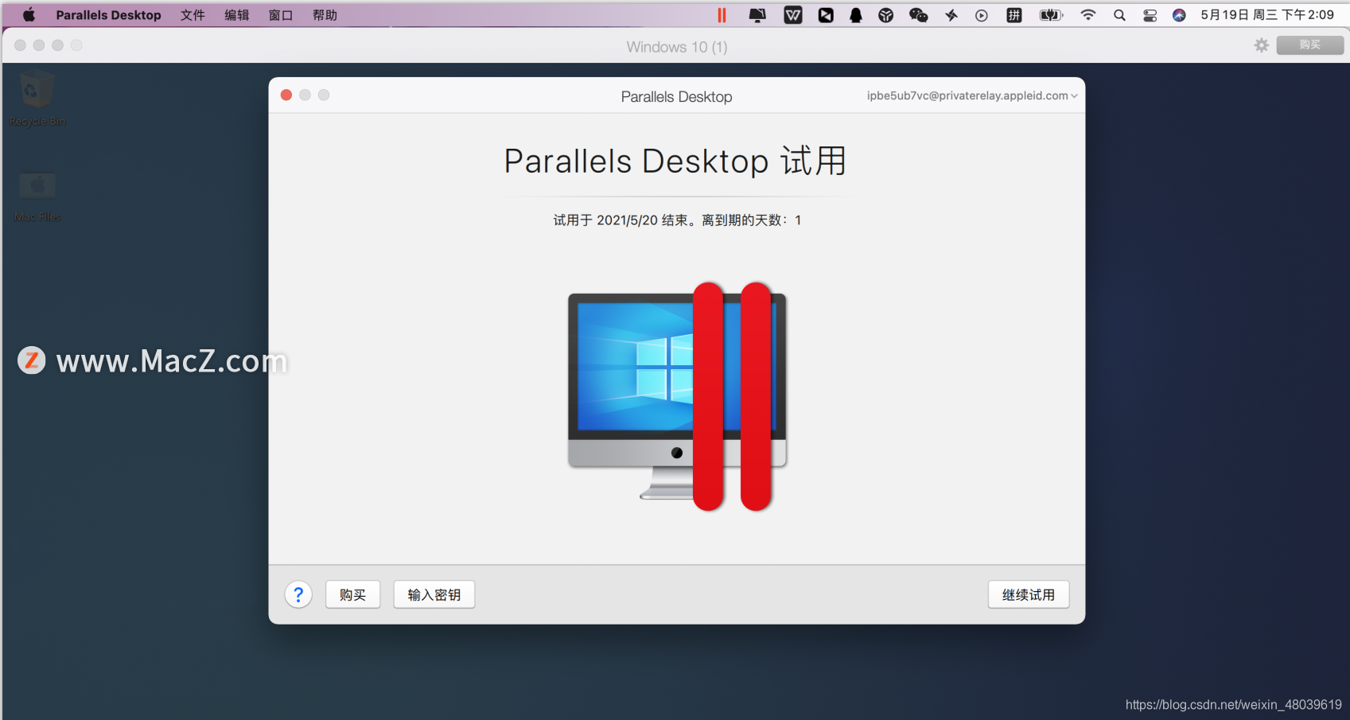Open the 拼 input method menu
This screenshot has width=1350, height=720.
1013,15
